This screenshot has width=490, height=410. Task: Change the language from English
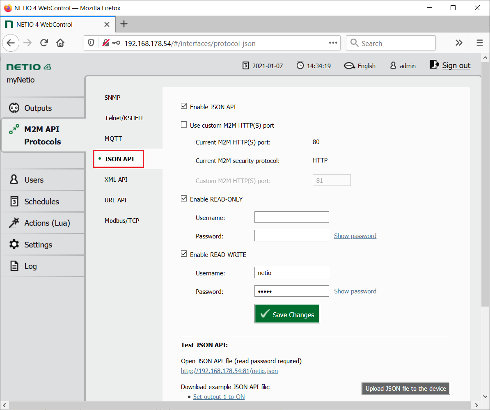tap(366, 66)
